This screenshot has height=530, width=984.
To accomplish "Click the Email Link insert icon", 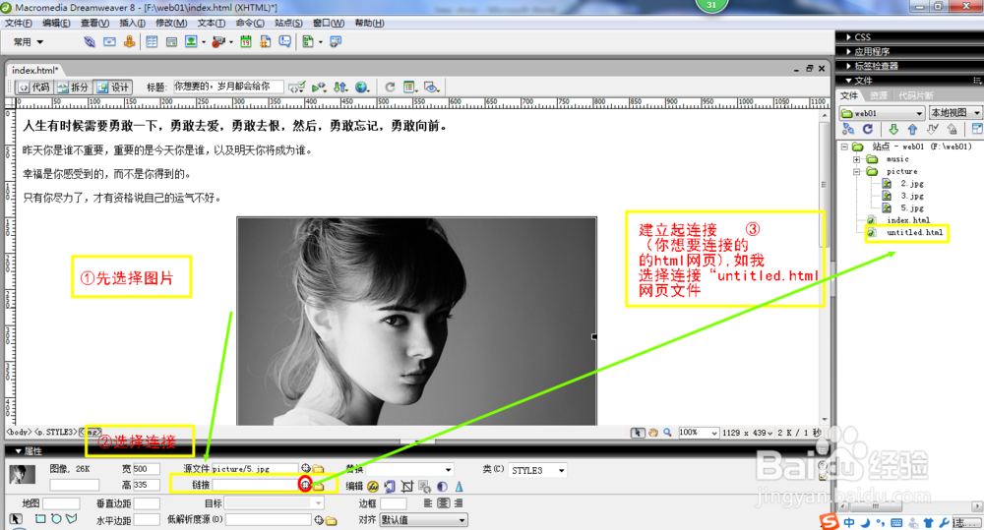I will [110, 42].
